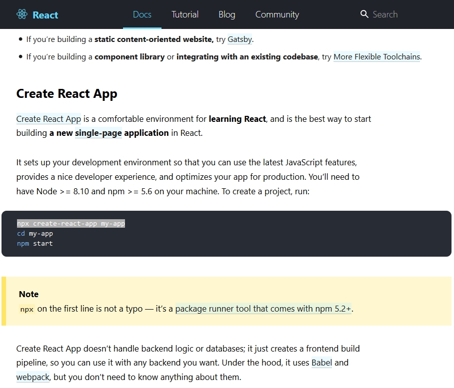Go to the Blog tab
Screen dimensions: 454x388
point(226,14)
